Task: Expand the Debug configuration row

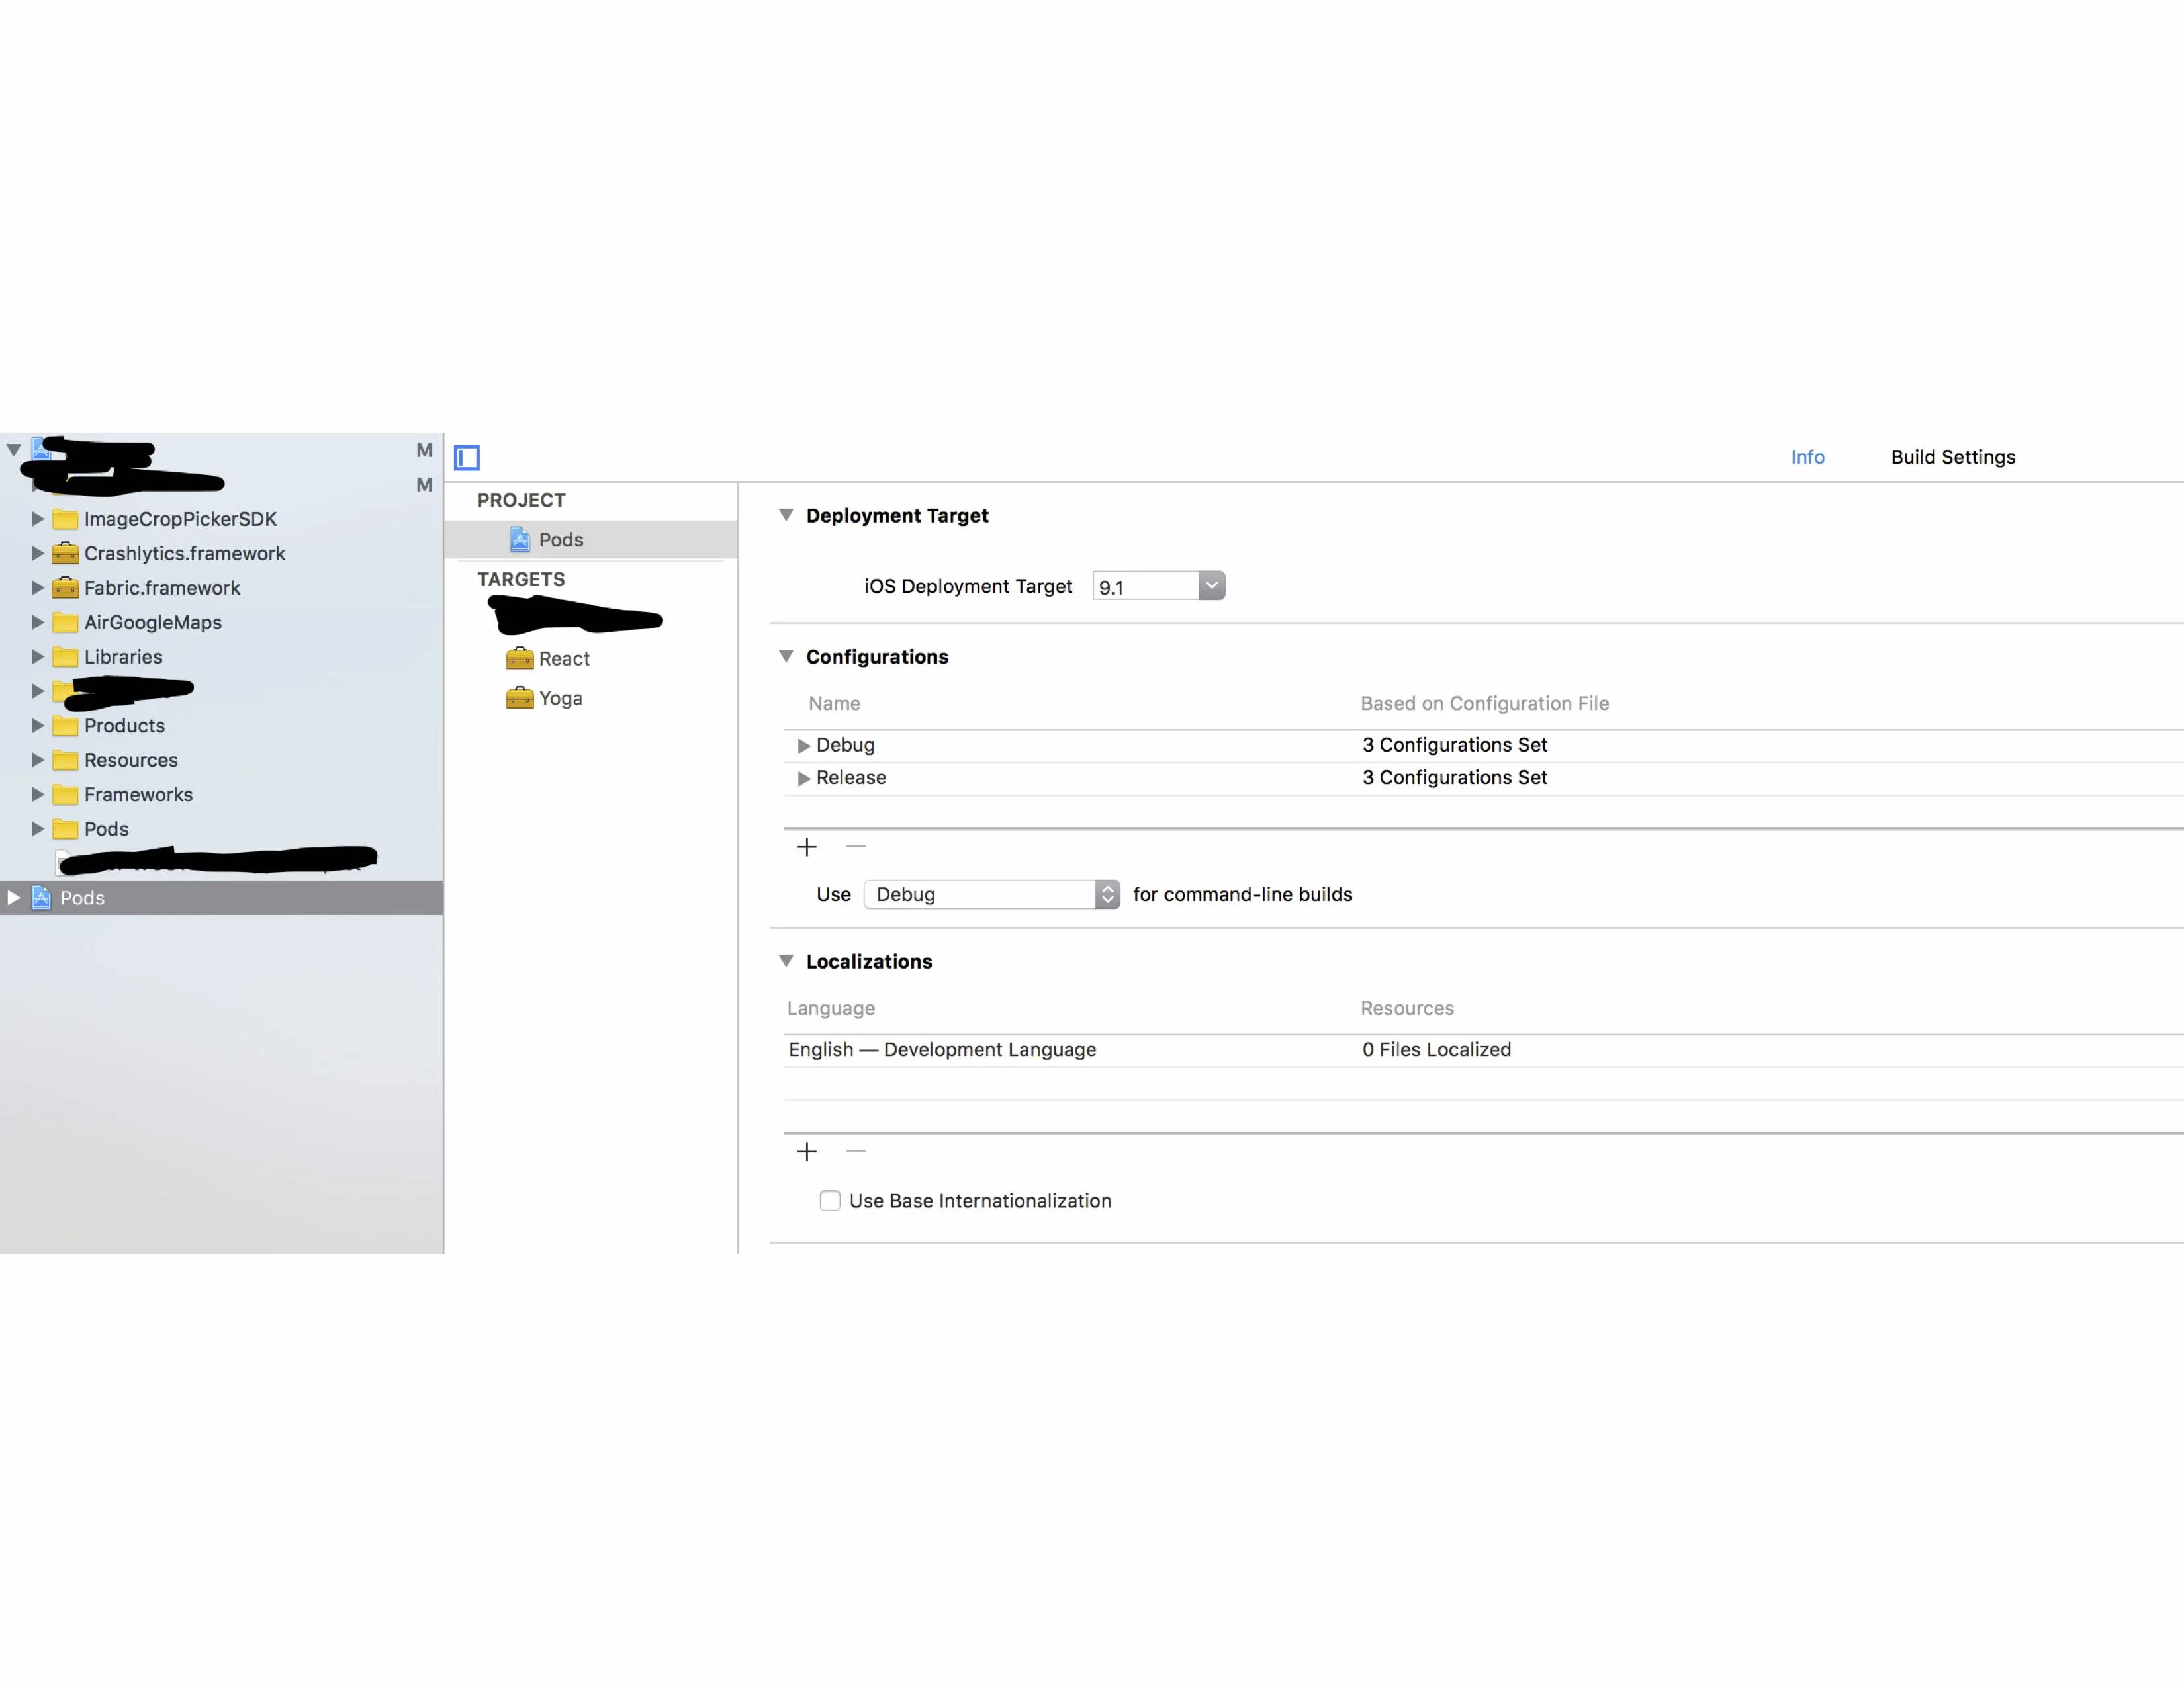Action: pos(803,746)
